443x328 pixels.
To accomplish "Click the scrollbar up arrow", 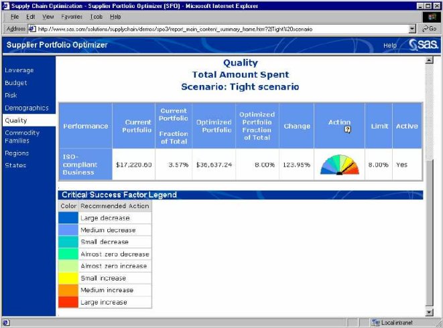I will 429,60.
